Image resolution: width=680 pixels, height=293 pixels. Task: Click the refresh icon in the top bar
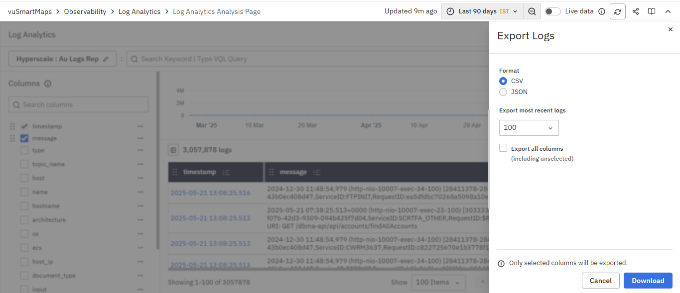click(x=618, y=11)
